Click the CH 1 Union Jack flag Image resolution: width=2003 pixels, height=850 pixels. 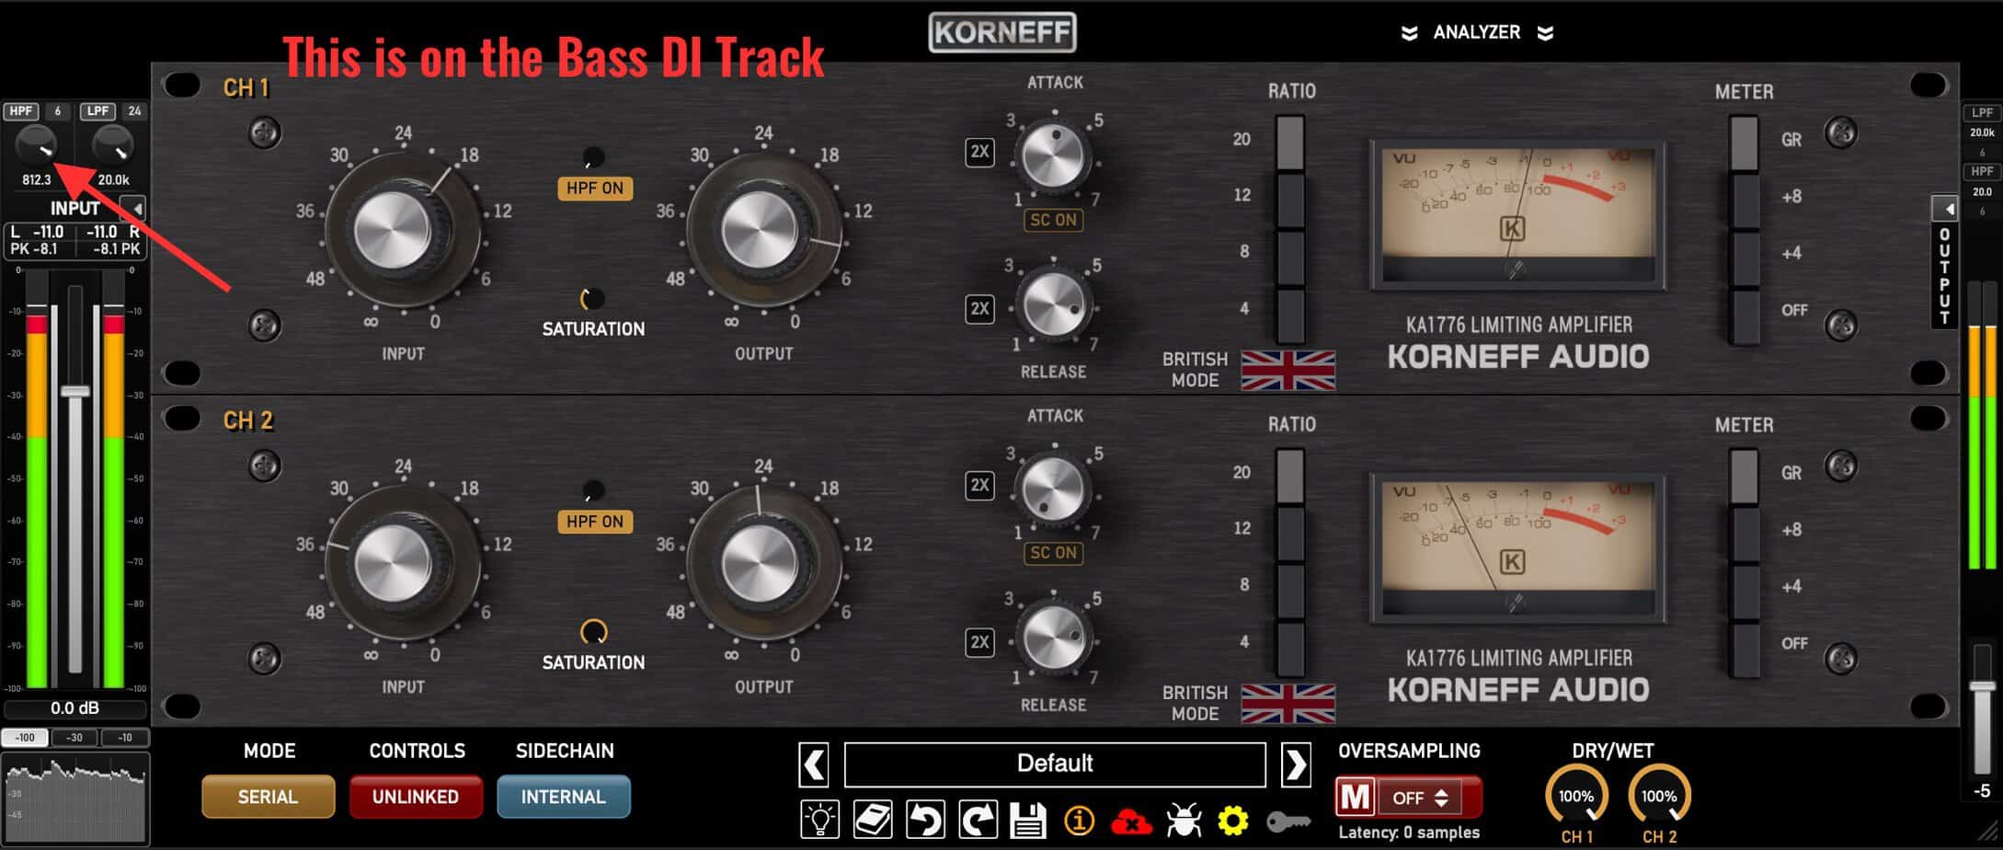pos(1288,370)
